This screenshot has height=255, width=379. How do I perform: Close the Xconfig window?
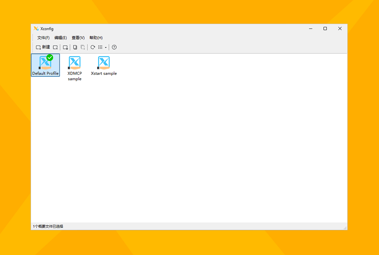[x=340, y=28]
